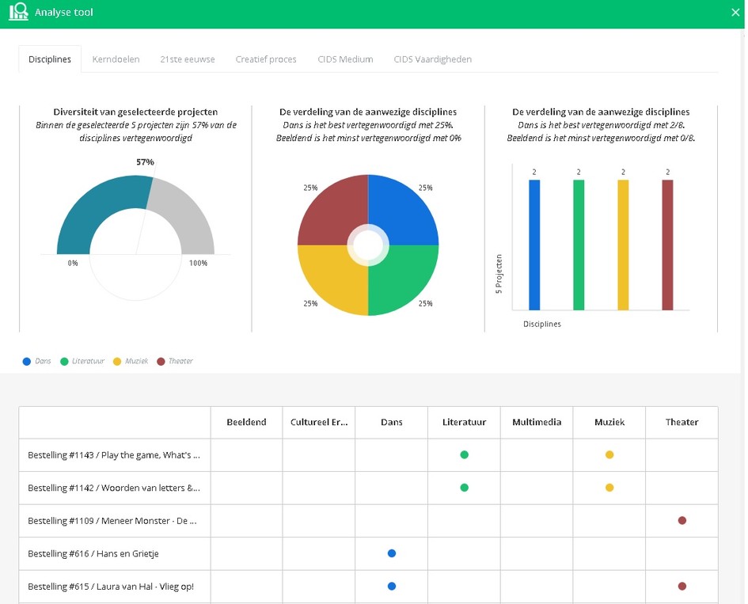Select row Bestelling #1109 Meneer Monster
The width and height of the screenshot is (748, 604).
(x=368, y=521)
